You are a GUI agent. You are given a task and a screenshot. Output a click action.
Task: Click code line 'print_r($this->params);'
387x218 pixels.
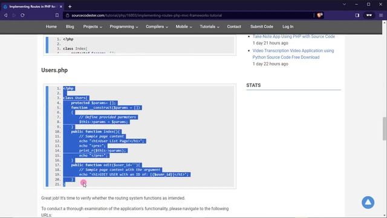102,151
